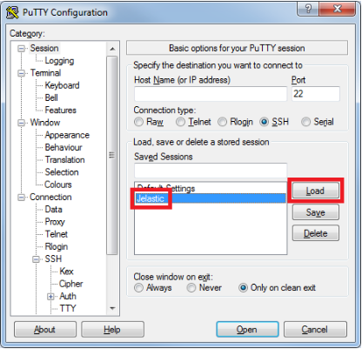Open the TTY category

[68, 308]
